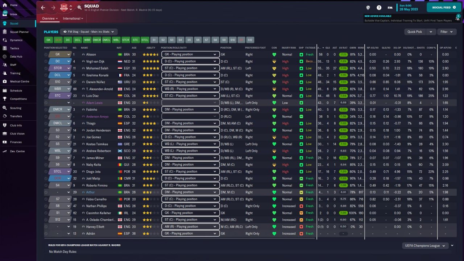The image size is (464, 261).
Task: Open the Club Info page
Action: click(18, 125)
